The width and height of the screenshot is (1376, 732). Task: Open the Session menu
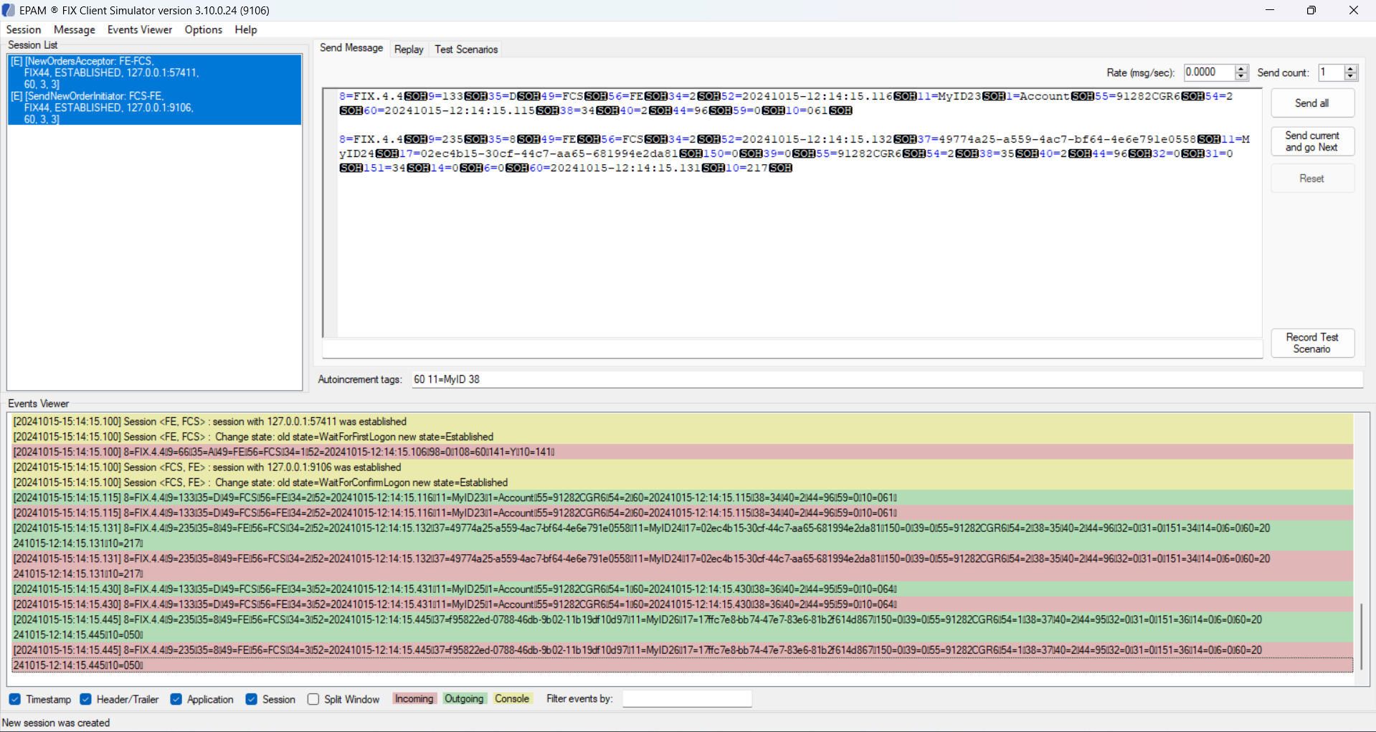24,29
